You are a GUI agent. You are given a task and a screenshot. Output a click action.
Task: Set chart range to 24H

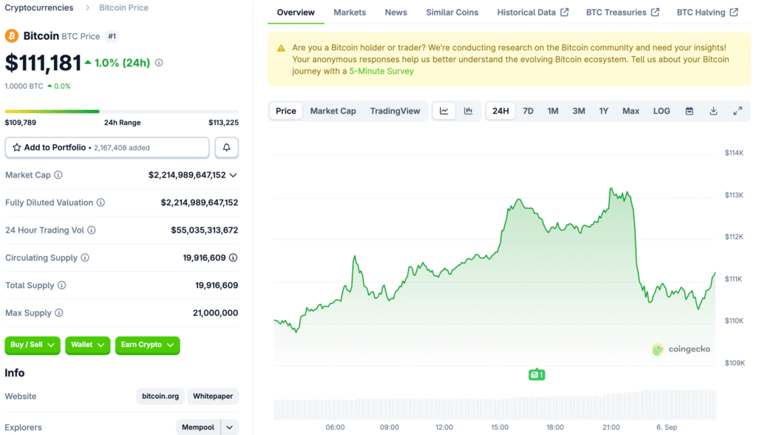click(500, 111)
